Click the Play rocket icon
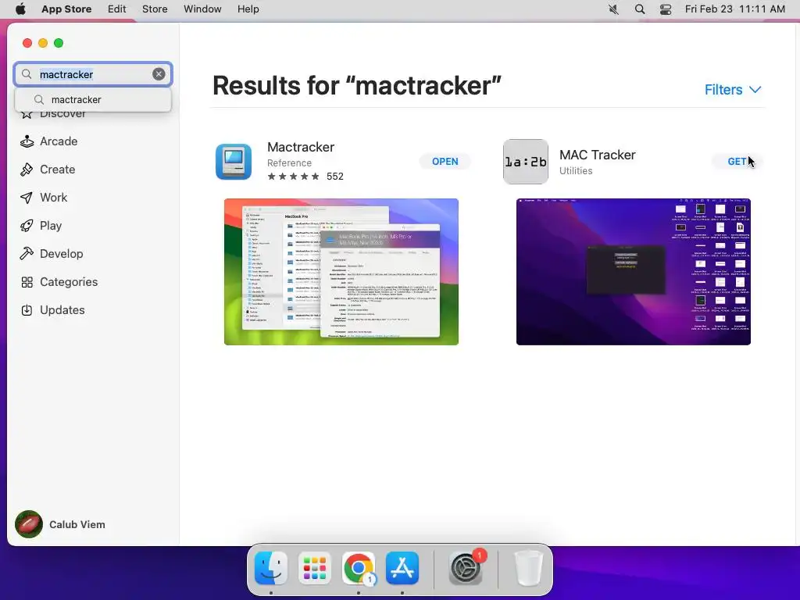This screenshot has height=600, width=800. point(27,226)
